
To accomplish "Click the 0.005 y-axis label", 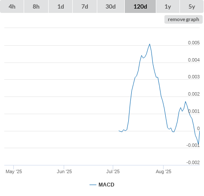I will tap(194, 43).
